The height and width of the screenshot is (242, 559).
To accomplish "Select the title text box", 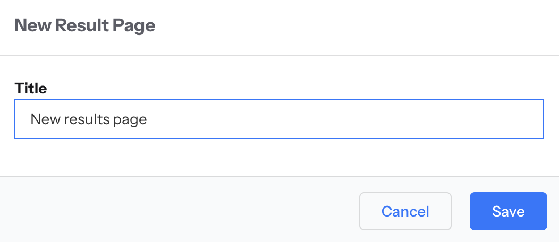I will (x=278, y=119).
